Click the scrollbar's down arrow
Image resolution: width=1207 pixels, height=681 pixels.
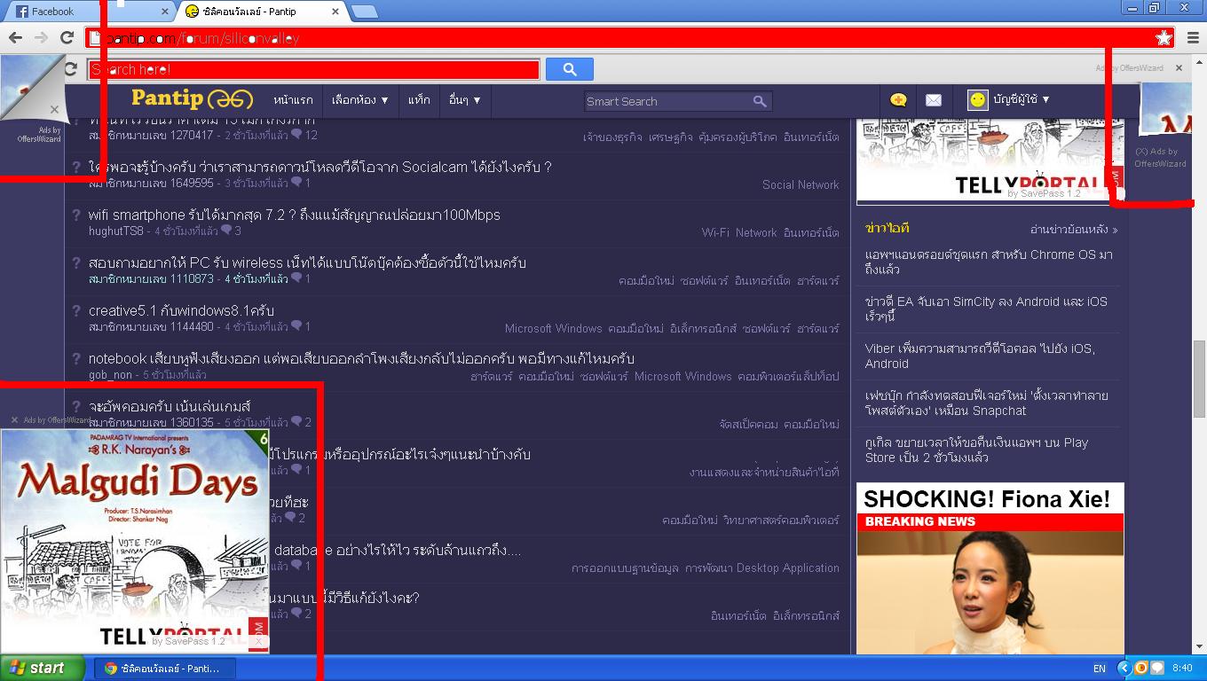coord(1199,646)
